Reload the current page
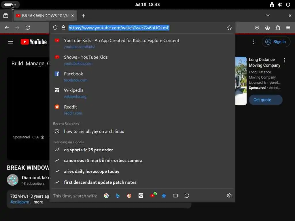295x221 pixels. pos(28,28)
